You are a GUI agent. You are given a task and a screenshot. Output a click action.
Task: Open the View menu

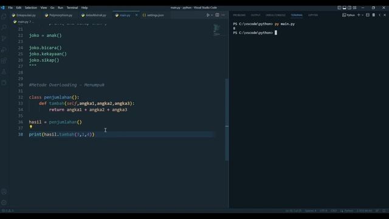tap(44, 8)
